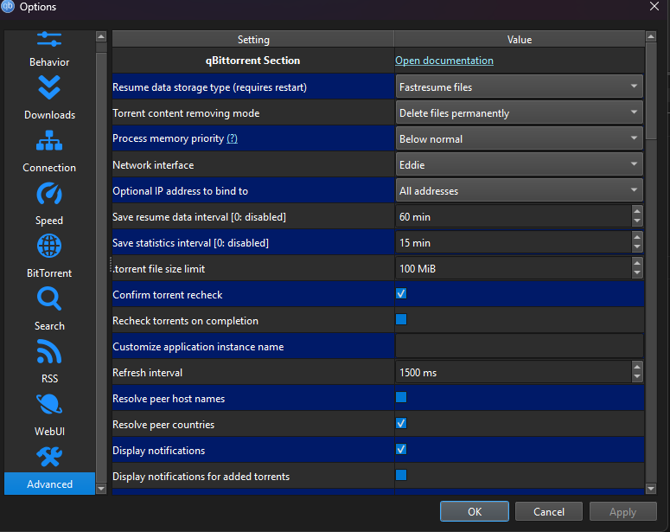Open Torrent content removing mode dropdown
The image size is (670, 532).
(520, 113)
